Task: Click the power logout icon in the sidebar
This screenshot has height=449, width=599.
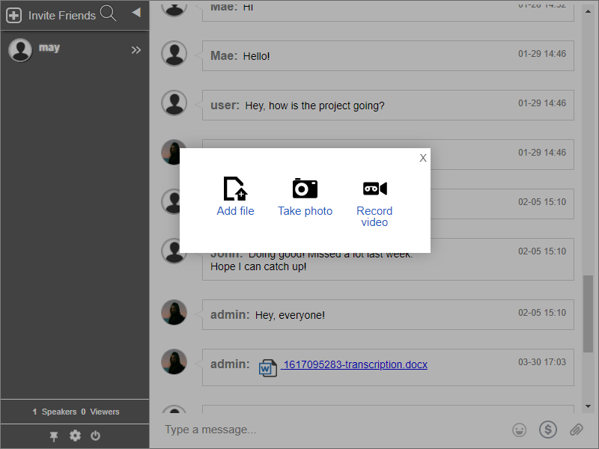Action: (x=95, y=436)
